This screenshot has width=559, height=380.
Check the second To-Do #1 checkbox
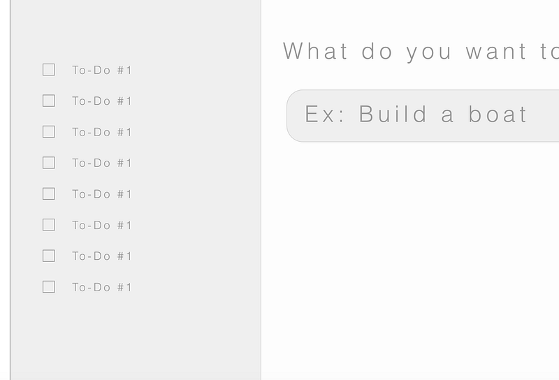tap(48, 101)
